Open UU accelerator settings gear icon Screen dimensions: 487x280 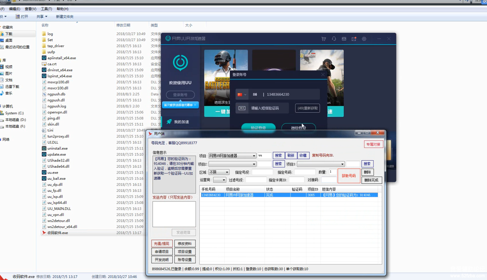tap(364, 39)
